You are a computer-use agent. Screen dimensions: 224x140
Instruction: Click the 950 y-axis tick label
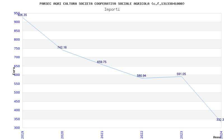point(17,13)
